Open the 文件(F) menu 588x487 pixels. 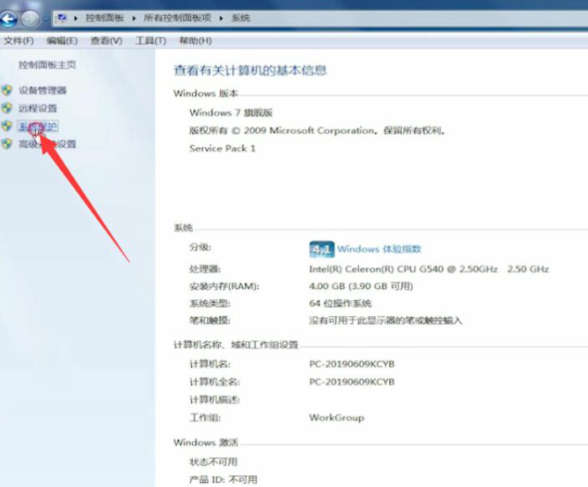point(19,40)
